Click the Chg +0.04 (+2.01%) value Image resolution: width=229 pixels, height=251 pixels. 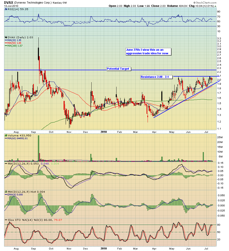[201, 6]
